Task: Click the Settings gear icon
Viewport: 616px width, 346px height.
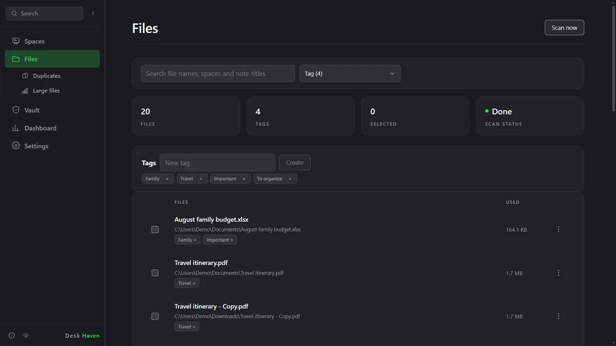Action: click(16, 146)
